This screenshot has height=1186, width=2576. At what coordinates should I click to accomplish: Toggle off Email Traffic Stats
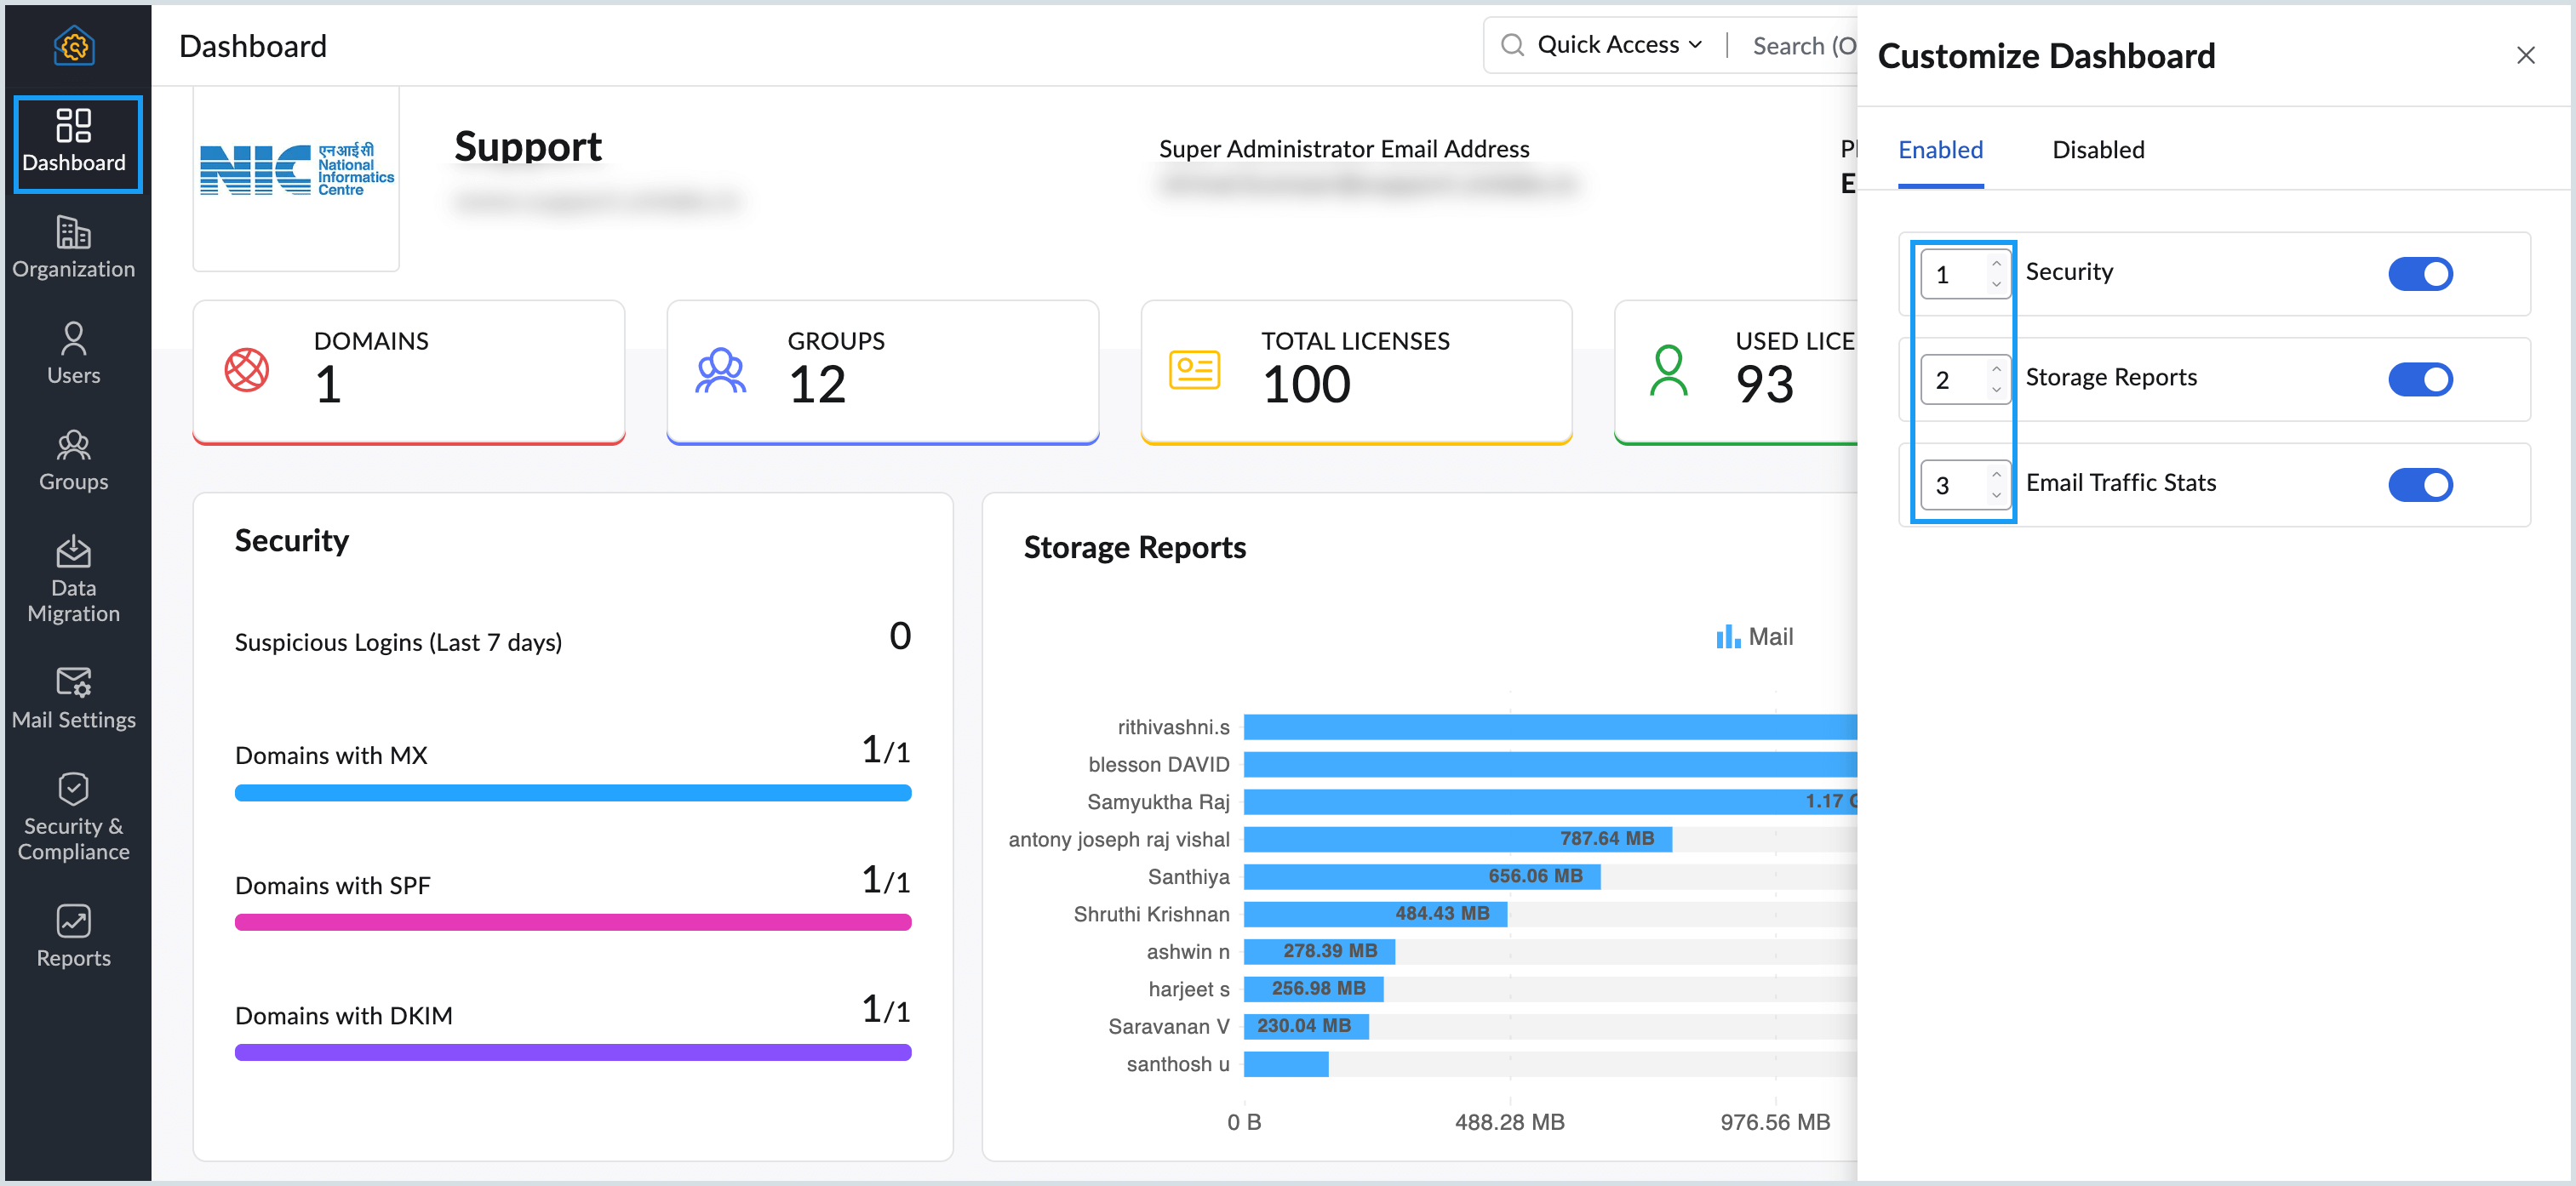coord(2419,485)
